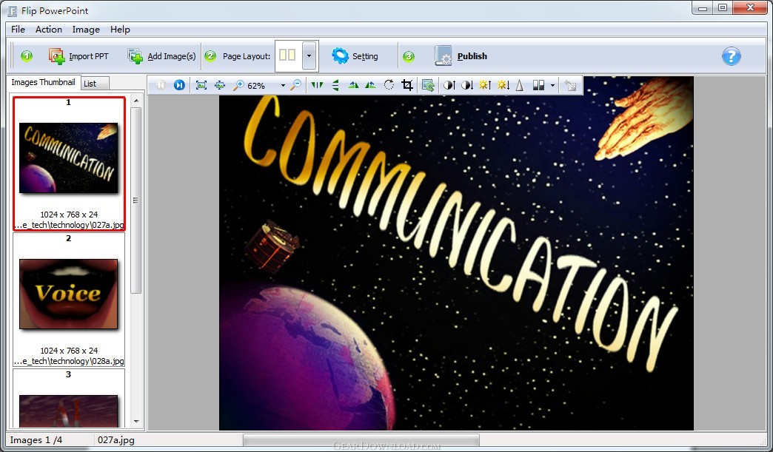Click the greyed-out first image arrow icon
The width and height of the screenshot is (773, 452).
[161, 85]
